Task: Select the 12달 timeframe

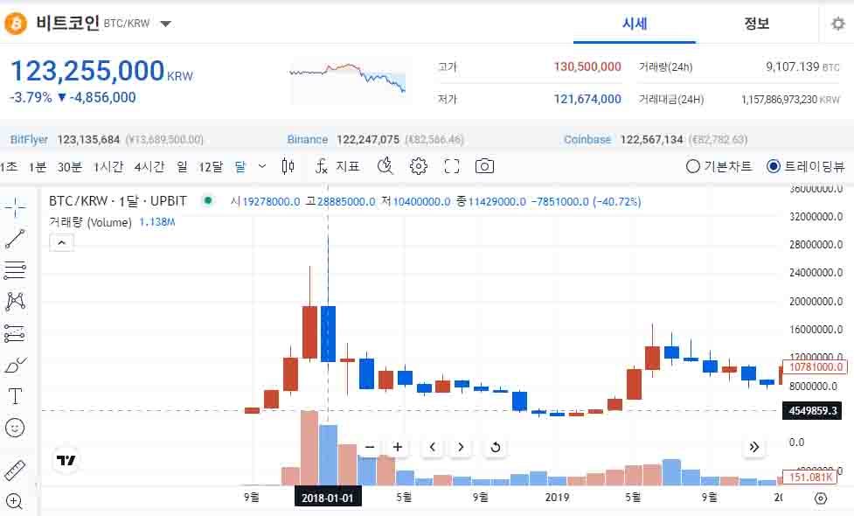Action: click(211, 167)
